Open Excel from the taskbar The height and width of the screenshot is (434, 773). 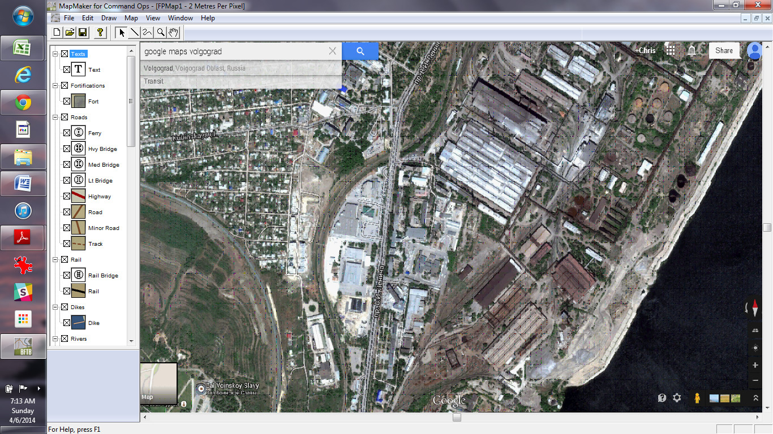click(22, 47)
